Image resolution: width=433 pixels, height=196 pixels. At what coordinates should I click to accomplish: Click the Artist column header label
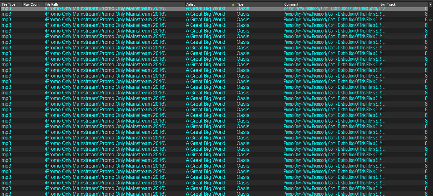point(191,4)
